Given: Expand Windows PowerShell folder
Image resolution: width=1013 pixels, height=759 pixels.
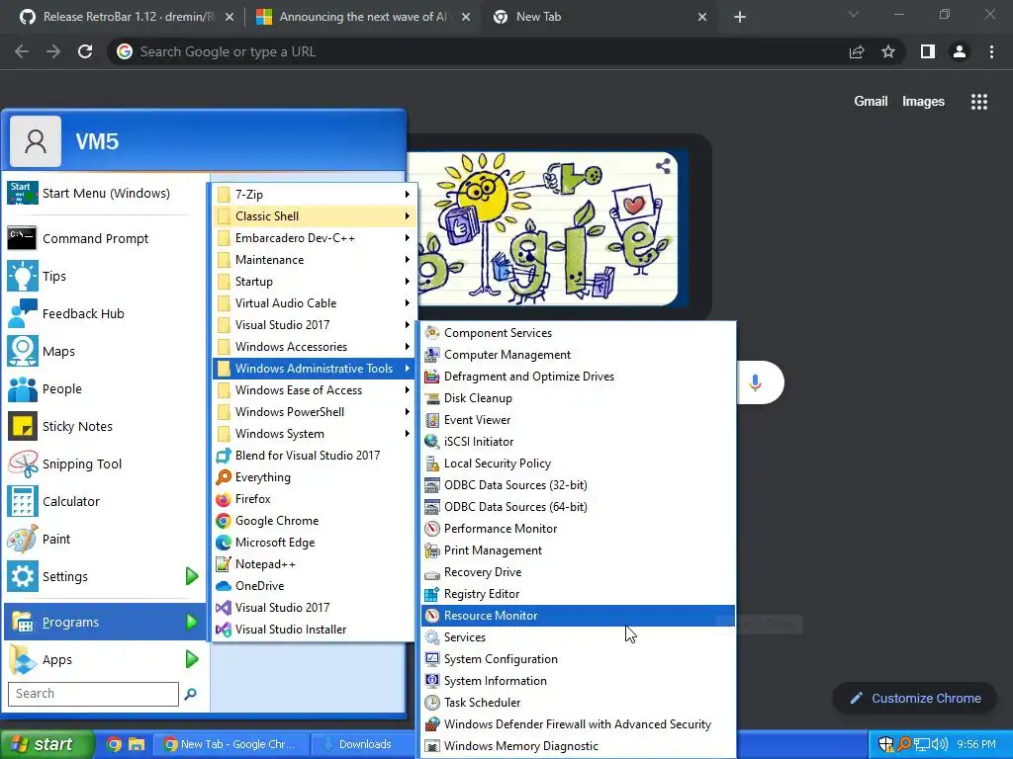Looking at the screenshot, I should tap(314, 412).
